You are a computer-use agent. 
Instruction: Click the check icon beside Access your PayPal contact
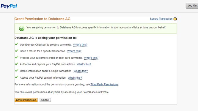(x=17, y=77)
